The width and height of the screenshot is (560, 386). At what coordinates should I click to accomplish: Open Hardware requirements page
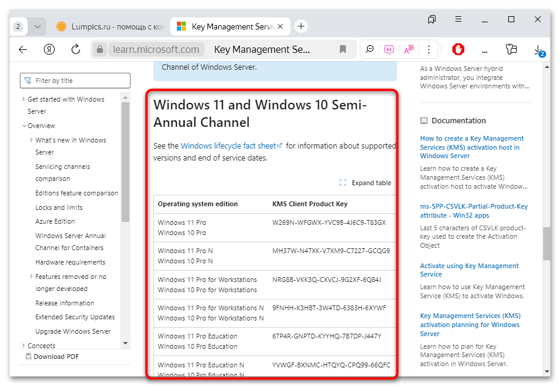(70, 263)
